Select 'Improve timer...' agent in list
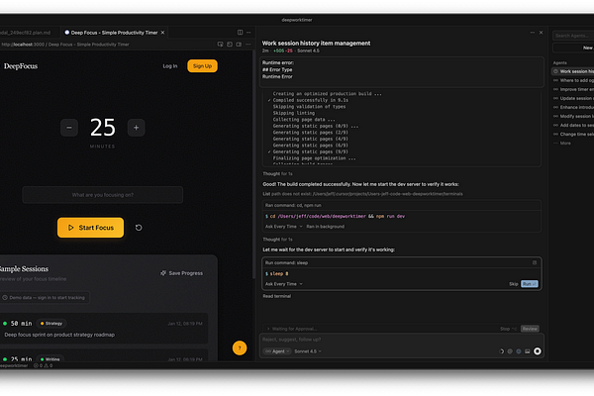The height and width of the screenshot is (396, 594). click(x=573, y=89)
